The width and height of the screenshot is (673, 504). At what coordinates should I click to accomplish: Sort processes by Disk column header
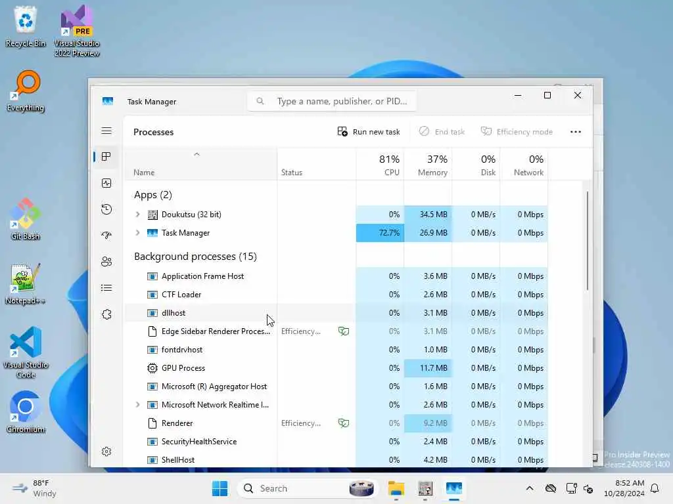(x=476, y=164)
